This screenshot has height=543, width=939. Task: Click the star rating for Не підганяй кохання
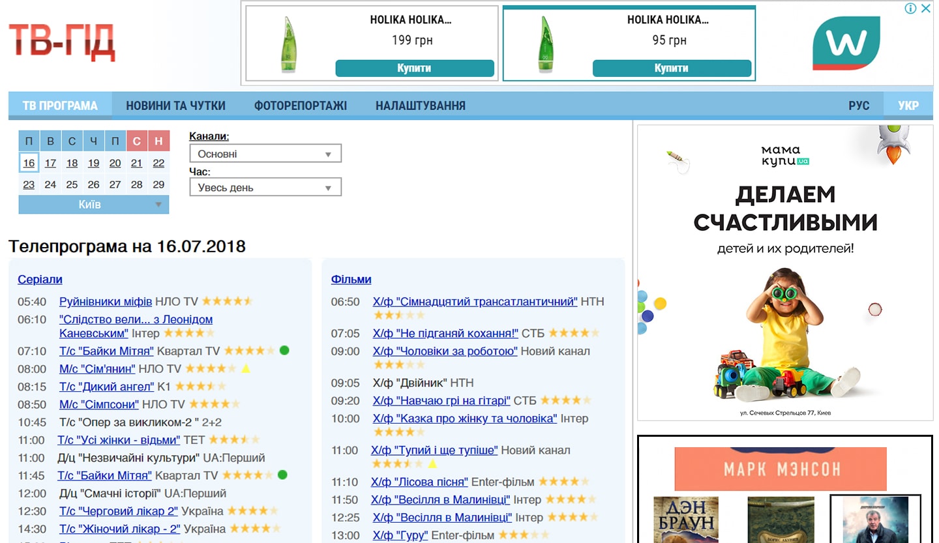click(574, 333)
